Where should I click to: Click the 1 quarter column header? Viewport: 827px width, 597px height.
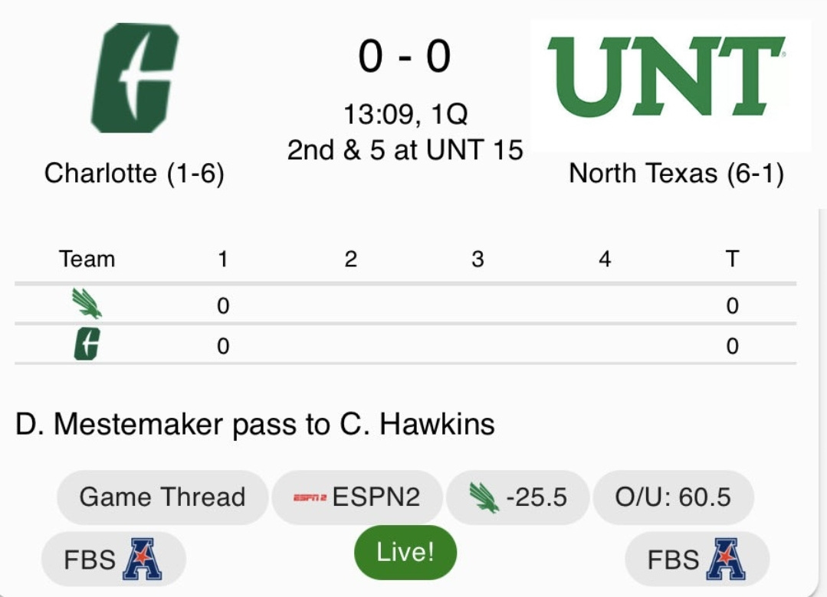pyautogui.click(x=222, y=259)
